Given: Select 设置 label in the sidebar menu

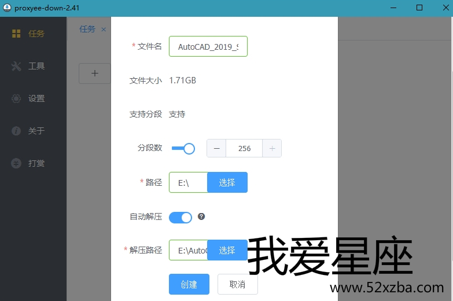Looking at the screenshot, I should pos(36,98).
